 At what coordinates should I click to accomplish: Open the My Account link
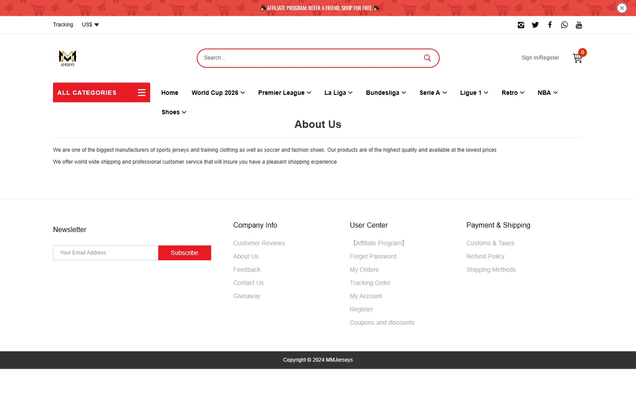pyautogui.click(x=366, y=296)
